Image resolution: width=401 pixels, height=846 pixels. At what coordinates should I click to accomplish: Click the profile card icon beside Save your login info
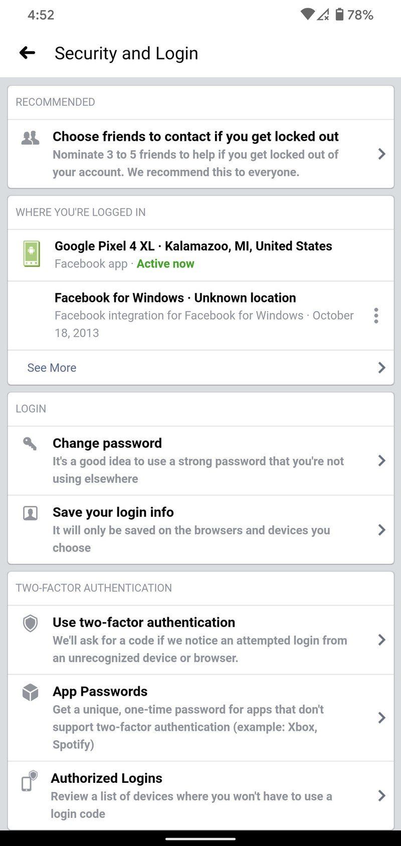pyautogui.click(x=31, y=513)
